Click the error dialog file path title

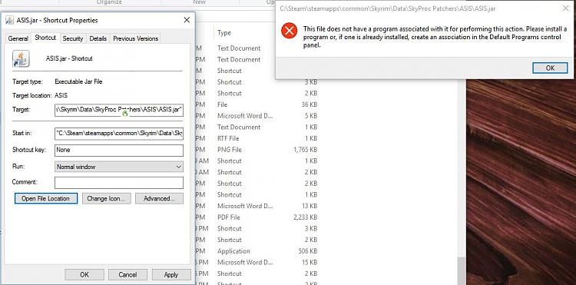coord(388,8)
